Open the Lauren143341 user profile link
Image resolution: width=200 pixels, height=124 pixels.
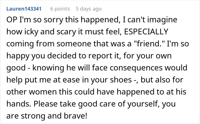click(x=24, y=9)
